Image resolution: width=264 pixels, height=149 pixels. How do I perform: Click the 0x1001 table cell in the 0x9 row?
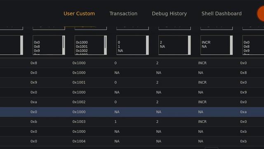[x=79, y=82]
